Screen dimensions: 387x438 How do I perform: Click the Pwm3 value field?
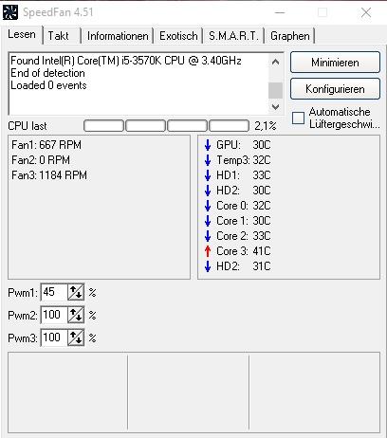[54, 338]
